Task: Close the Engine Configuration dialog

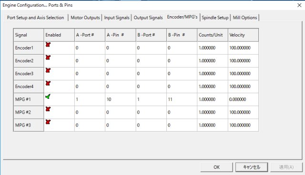Action: tap(299, 5)
